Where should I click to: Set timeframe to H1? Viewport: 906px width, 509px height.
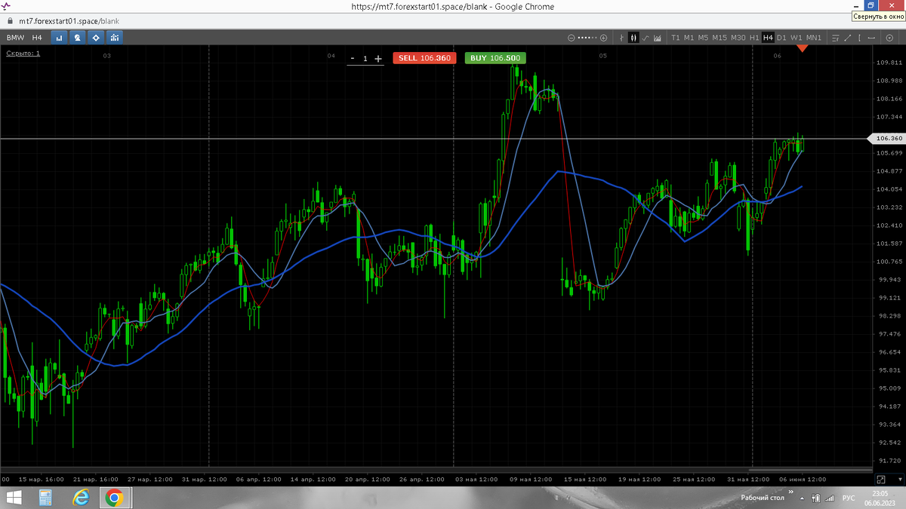pyautogui.click(x=754, y=38)
